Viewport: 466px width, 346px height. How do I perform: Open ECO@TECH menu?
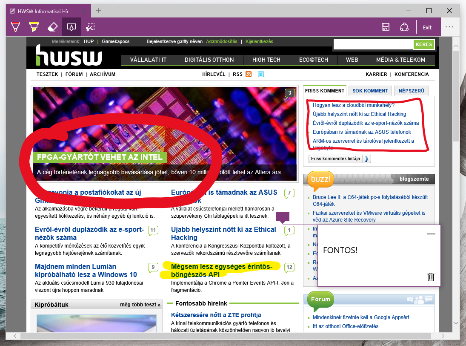(314, 60)
